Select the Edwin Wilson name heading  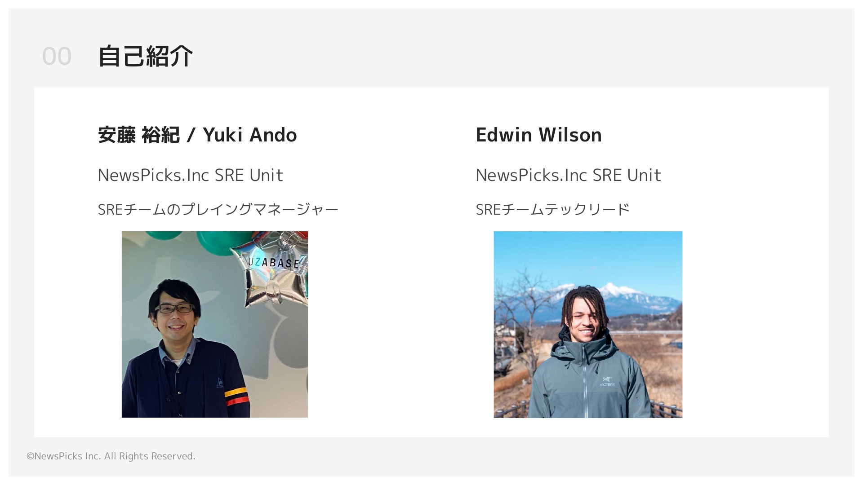(538, 135)
